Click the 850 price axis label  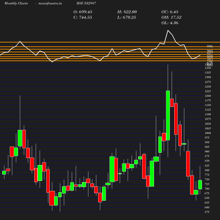click(x=207, y=161)
